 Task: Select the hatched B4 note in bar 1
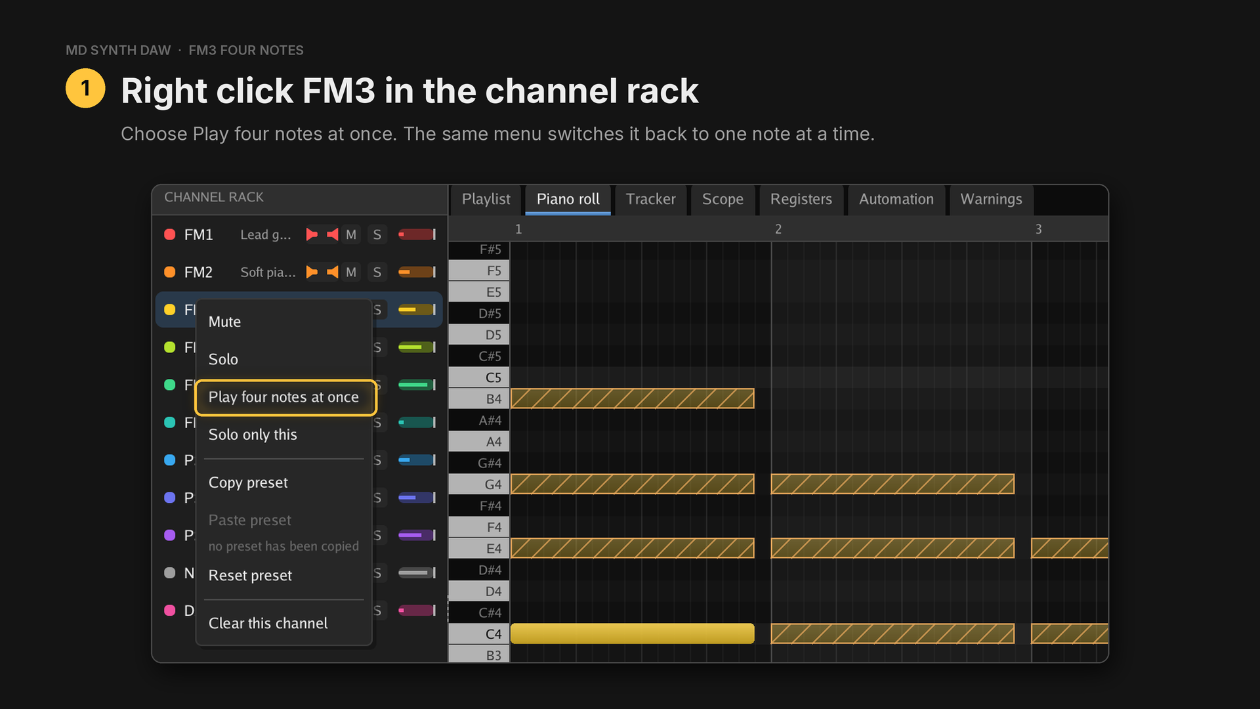coord(633,398)
